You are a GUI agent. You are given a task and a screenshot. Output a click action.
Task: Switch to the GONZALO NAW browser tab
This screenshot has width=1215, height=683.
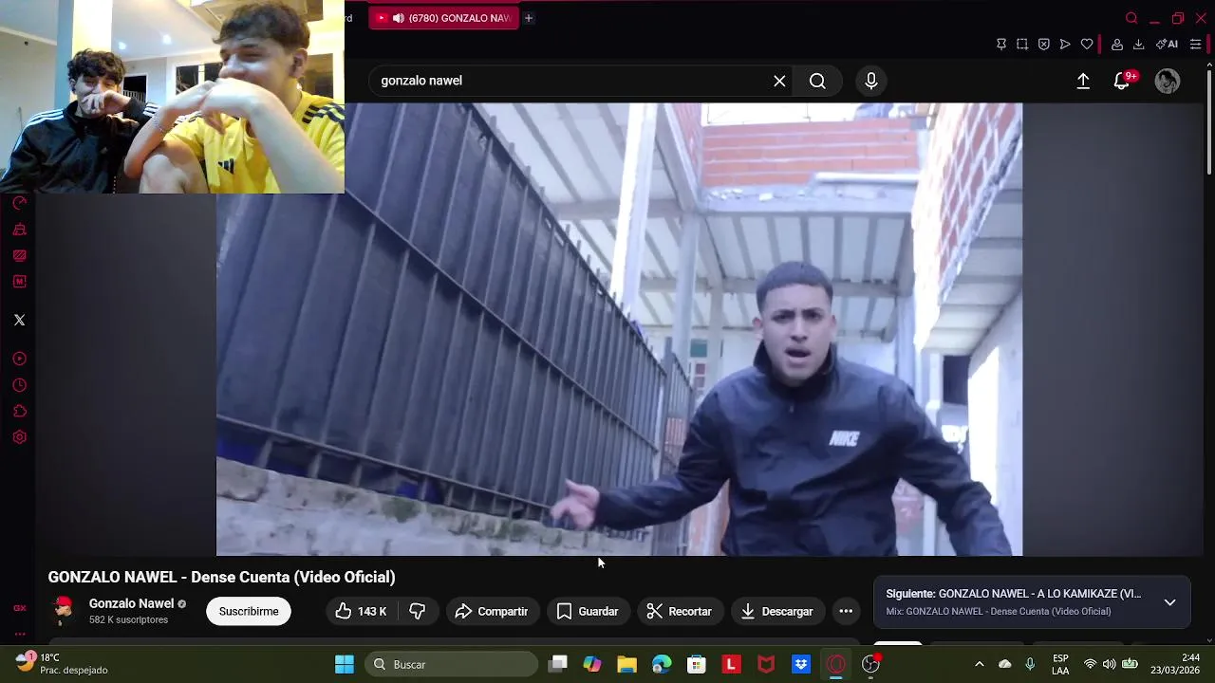click(443, 18)
